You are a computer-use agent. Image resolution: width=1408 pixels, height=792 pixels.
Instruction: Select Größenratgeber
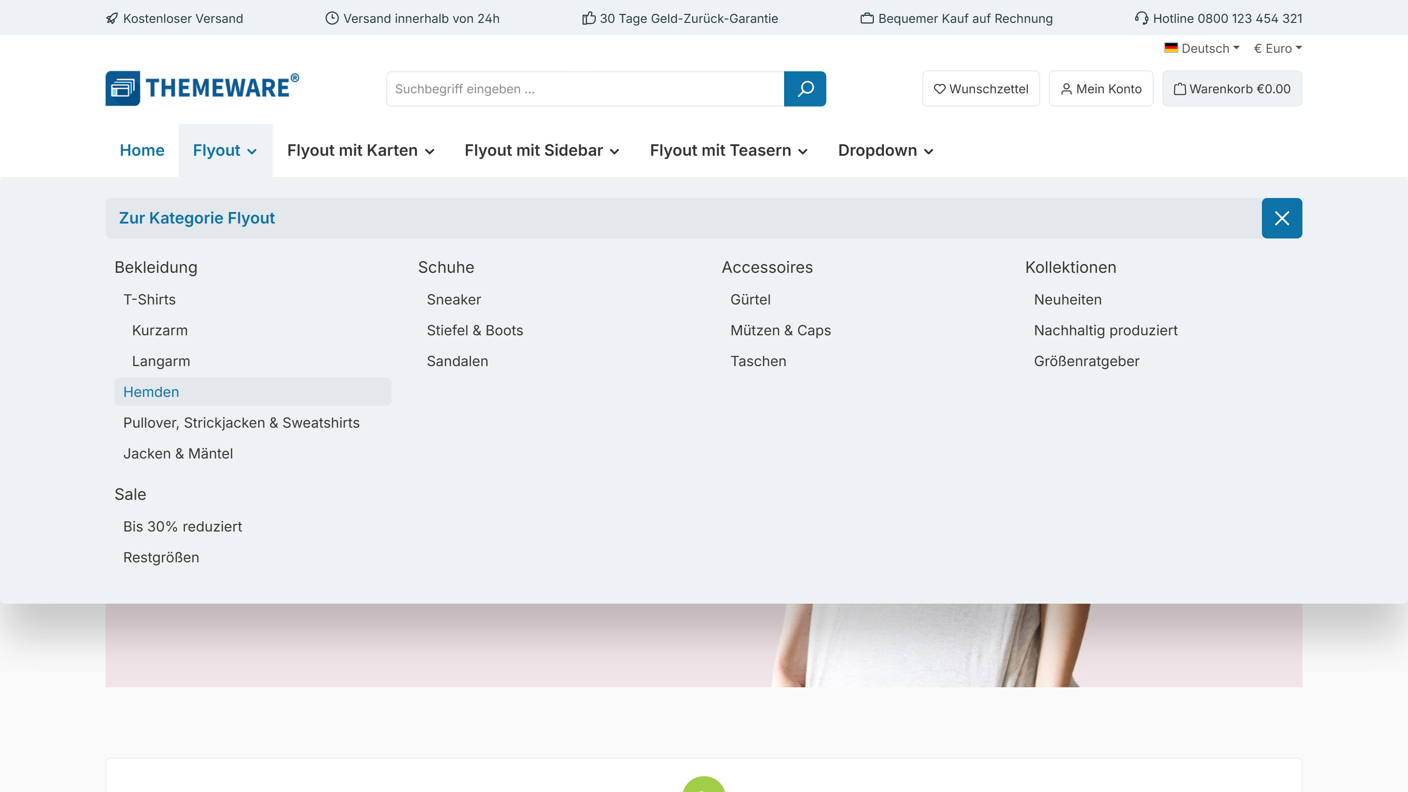pyautogui.click(x=1086, y=361)
